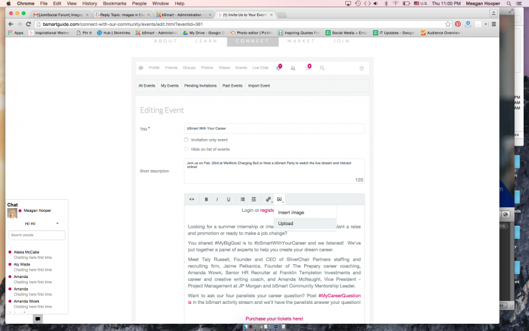Open chat with Aly Wade
This screenshot has height=331, width=529.
(x=22, y=264)
